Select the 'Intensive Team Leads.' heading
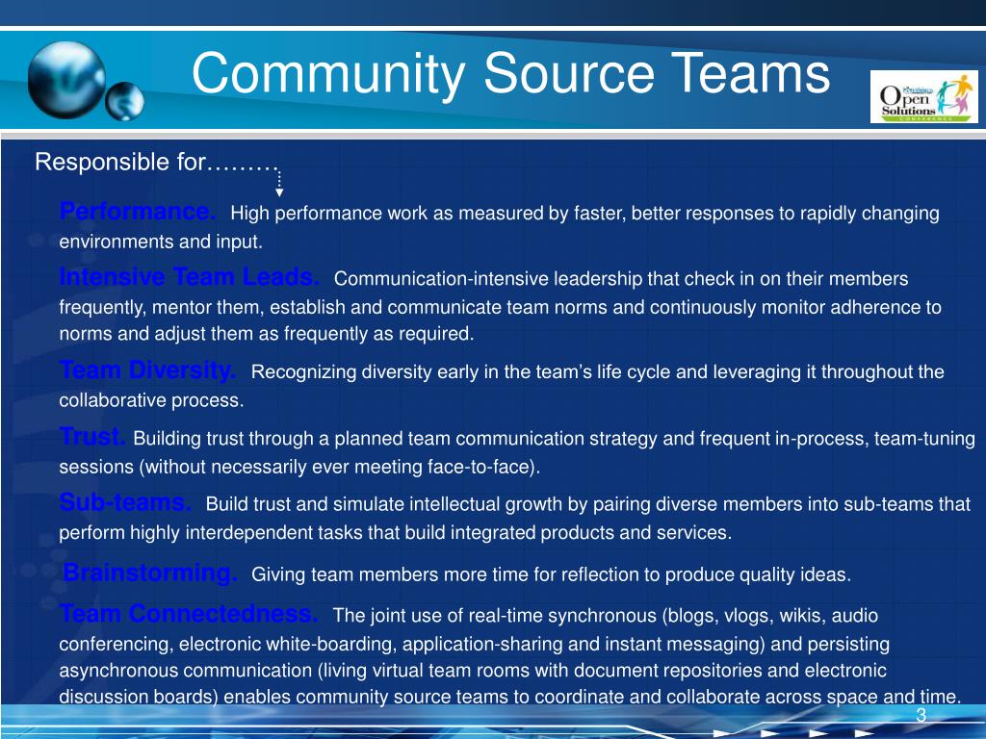 point(190,276)
